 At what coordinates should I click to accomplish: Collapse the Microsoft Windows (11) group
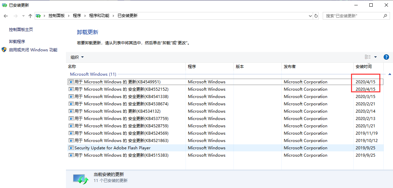coord(389,74)
